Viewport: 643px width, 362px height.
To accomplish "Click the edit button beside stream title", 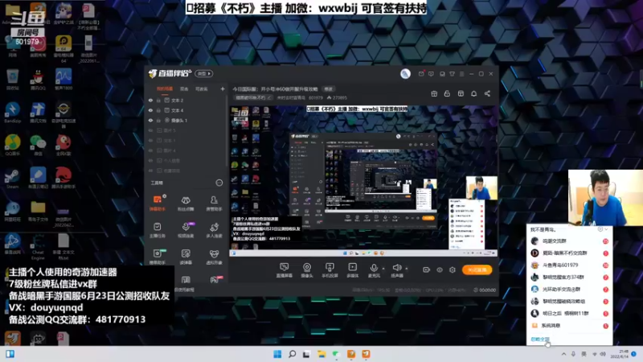I will [329, 88].
